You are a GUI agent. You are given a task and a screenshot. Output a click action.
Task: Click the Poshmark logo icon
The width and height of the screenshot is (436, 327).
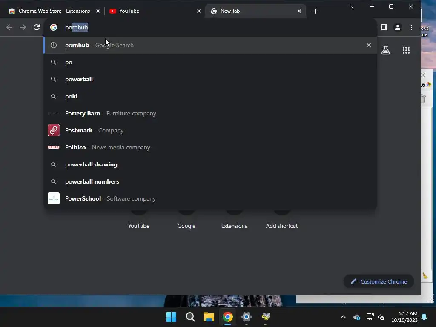(x=54, y=130)
